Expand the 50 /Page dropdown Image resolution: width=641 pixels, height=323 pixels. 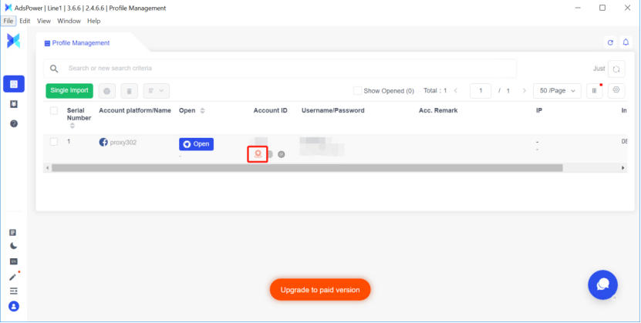point(557,91)
